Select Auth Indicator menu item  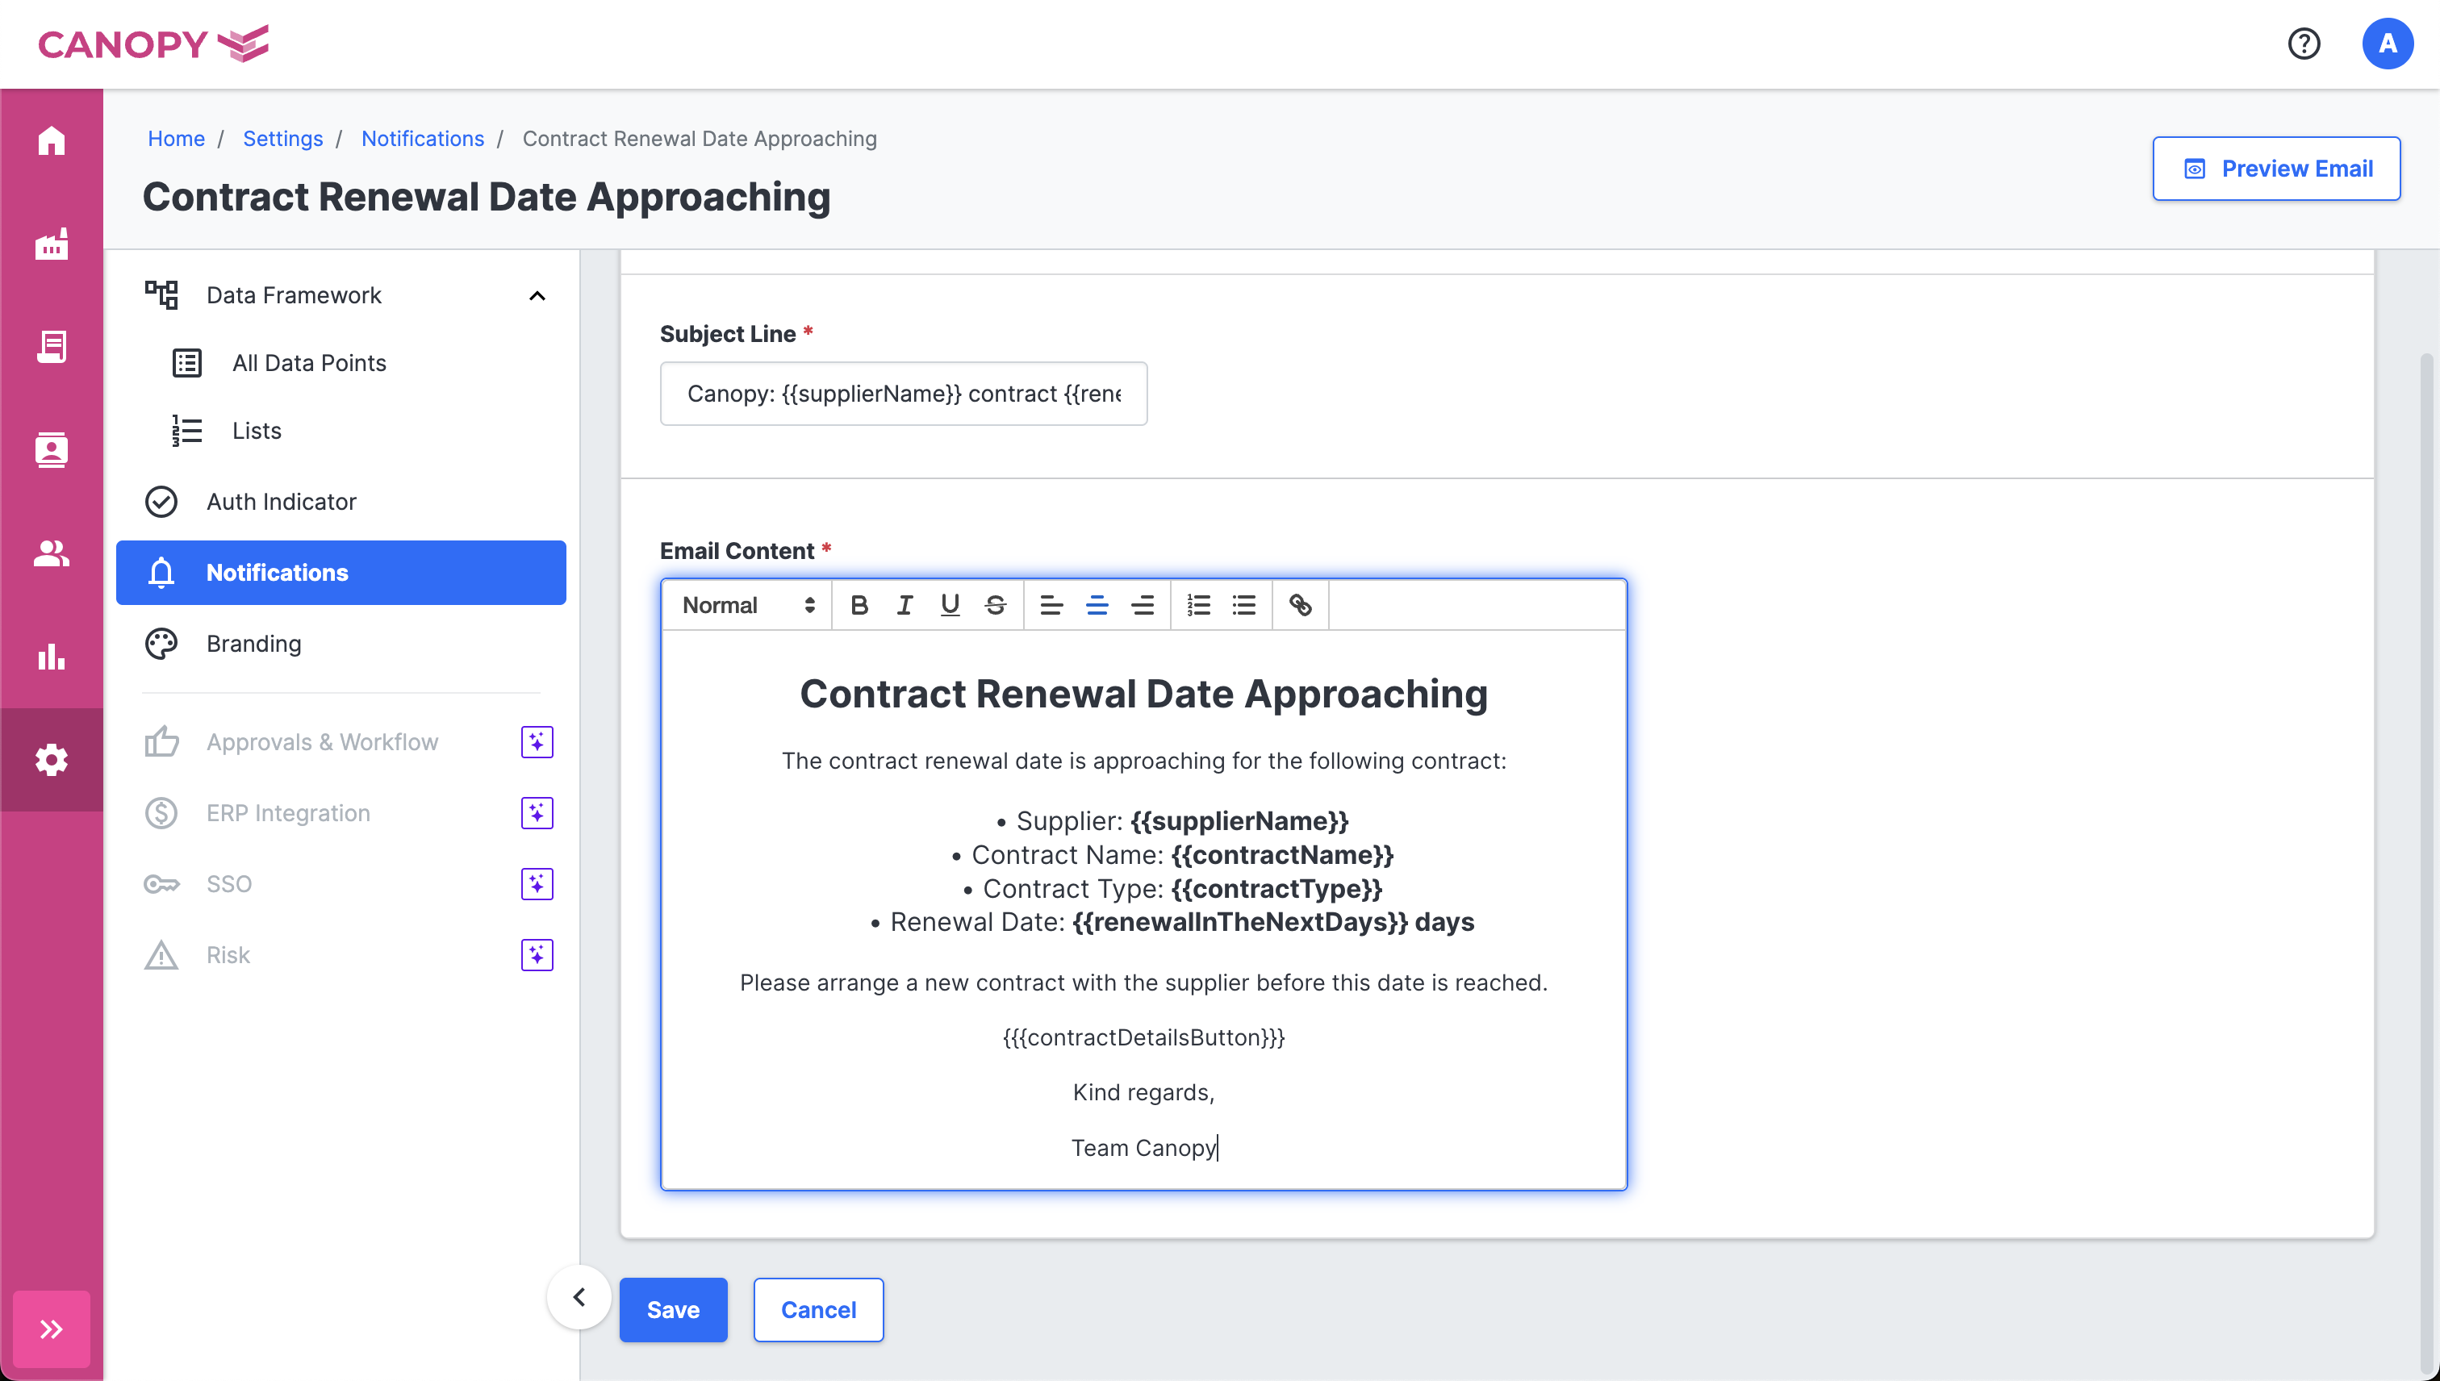282,502
